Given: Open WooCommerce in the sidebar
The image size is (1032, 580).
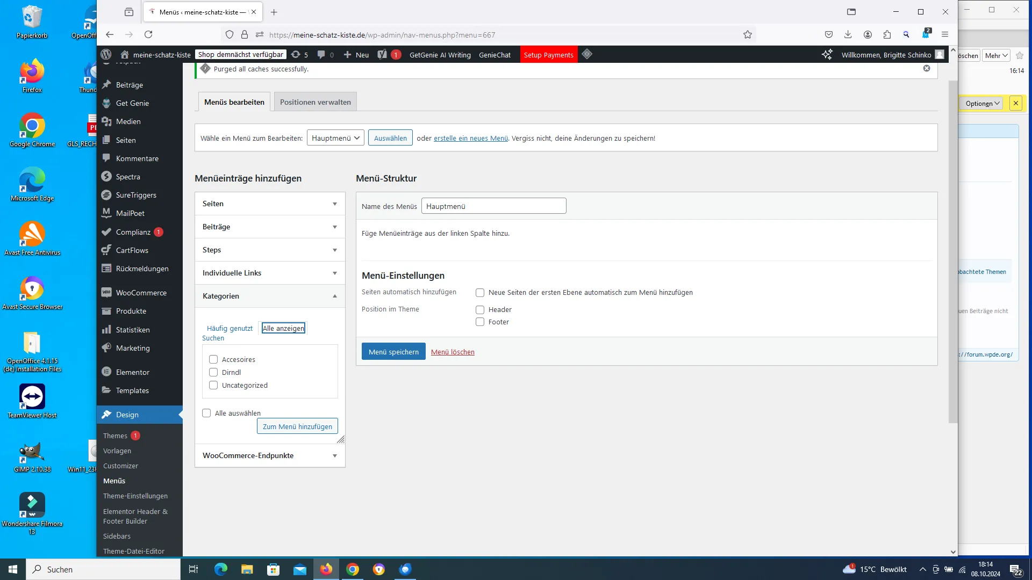Looking at the screenshot, I should point(141,293).
